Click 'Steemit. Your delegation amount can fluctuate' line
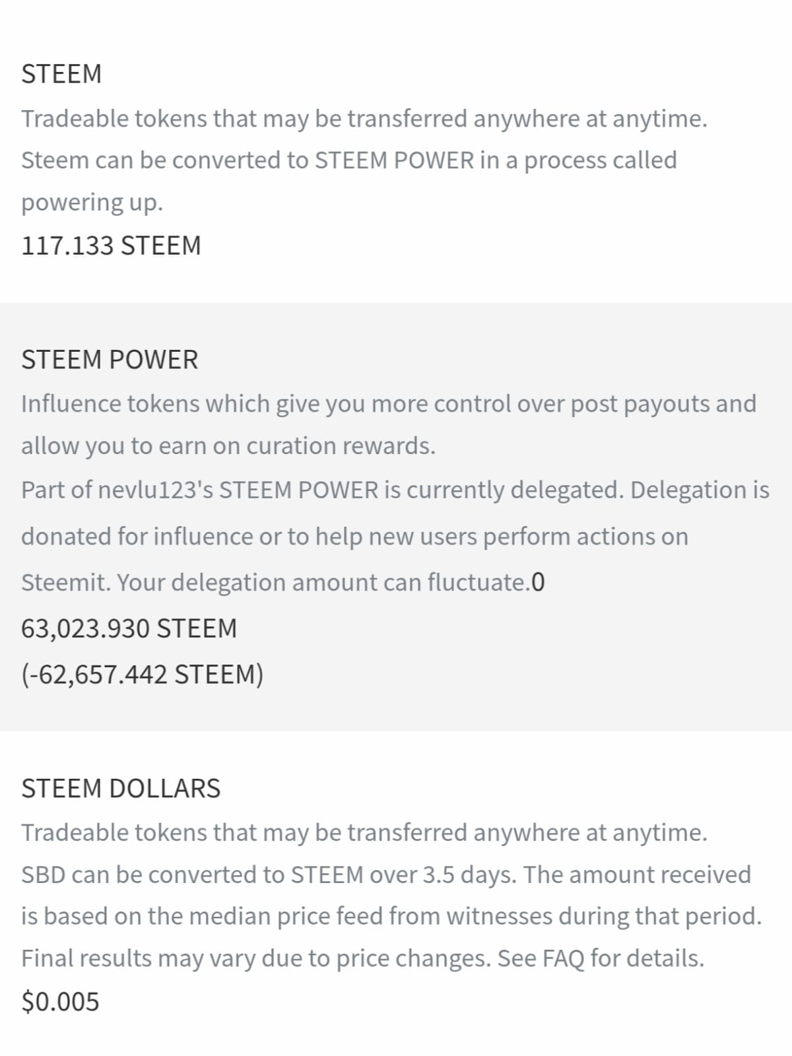Viewport: 792px width, 1056px height. pyautogui.click(x=275, y=583)
